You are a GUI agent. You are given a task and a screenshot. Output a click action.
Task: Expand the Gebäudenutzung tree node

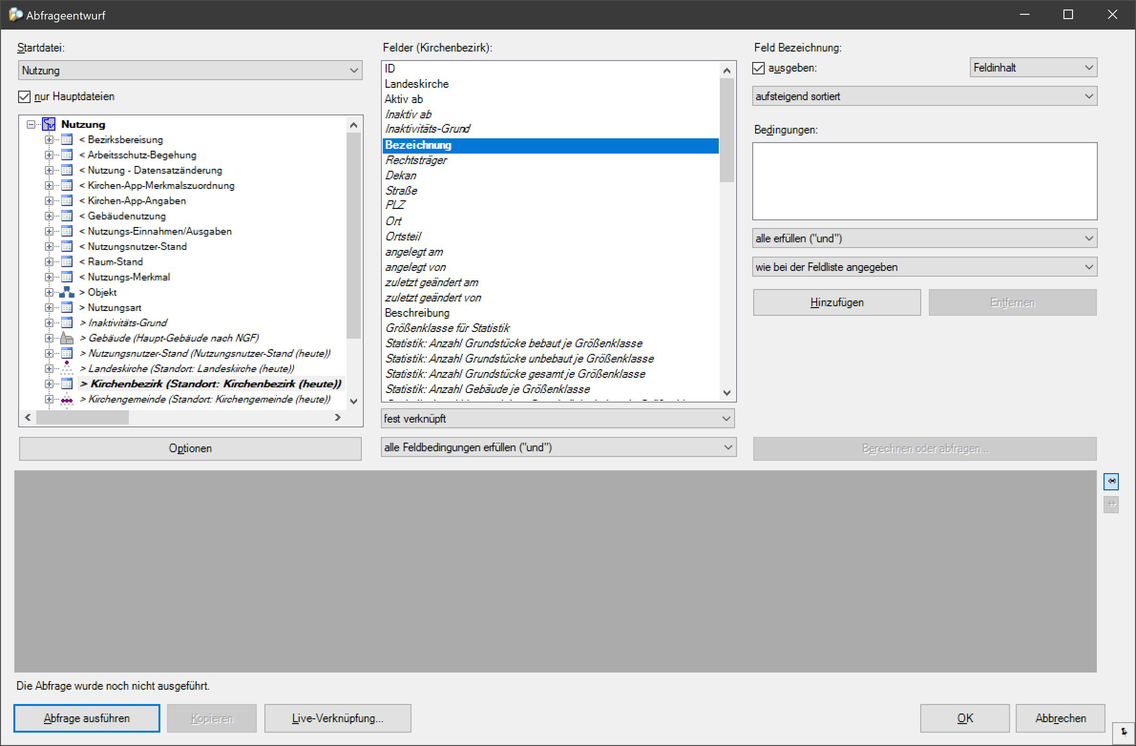(x=49, y=216)
